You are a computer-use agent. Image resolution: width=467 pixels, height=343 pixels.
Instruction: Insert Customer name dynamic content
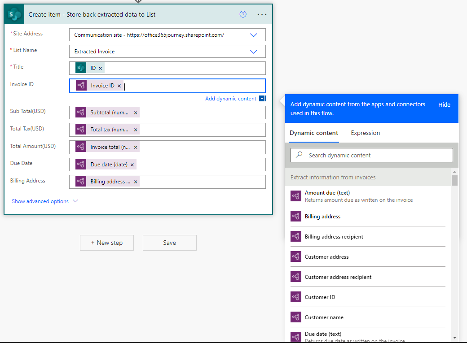pos(368,317)
